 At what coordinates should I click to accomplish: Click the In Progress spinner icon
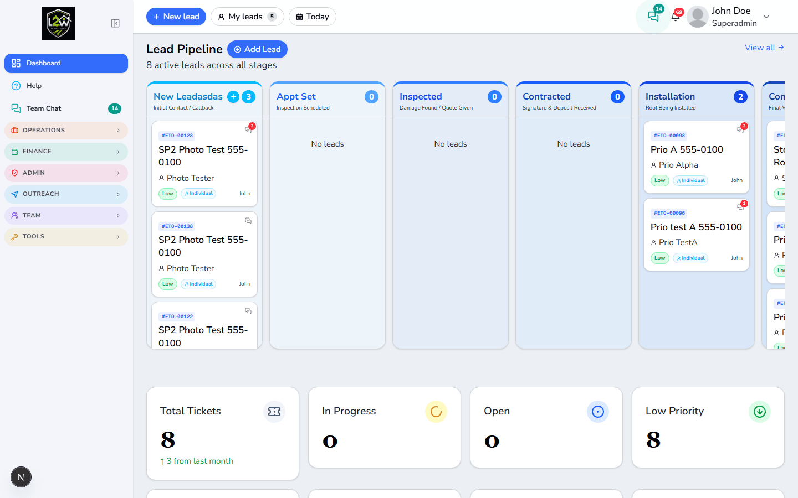pos(436,412)
